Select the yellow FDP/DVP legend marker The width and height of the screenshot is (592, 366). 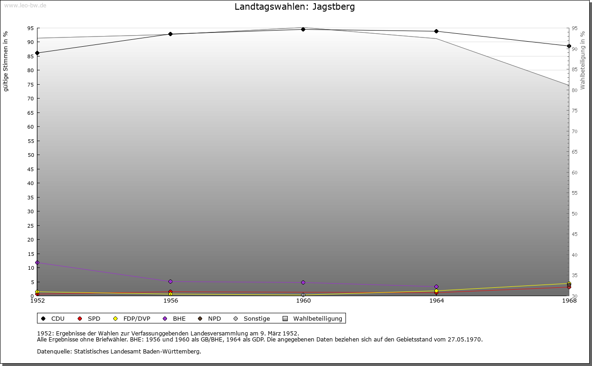pyautogui.click(x=115, y=318)
